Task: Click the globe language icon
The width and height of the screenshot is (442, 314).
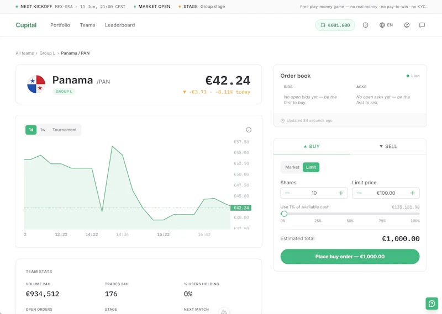Action: [x=382, y=25]
